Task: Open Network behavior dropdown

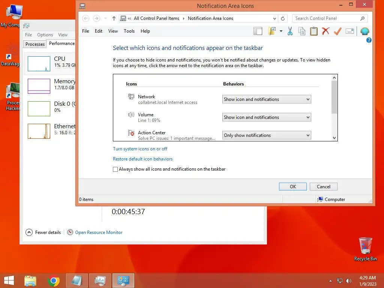Action: (267, 99)
